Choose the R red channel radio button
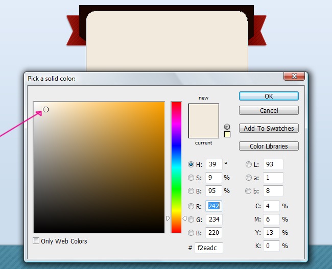 (x=192, y=207)
